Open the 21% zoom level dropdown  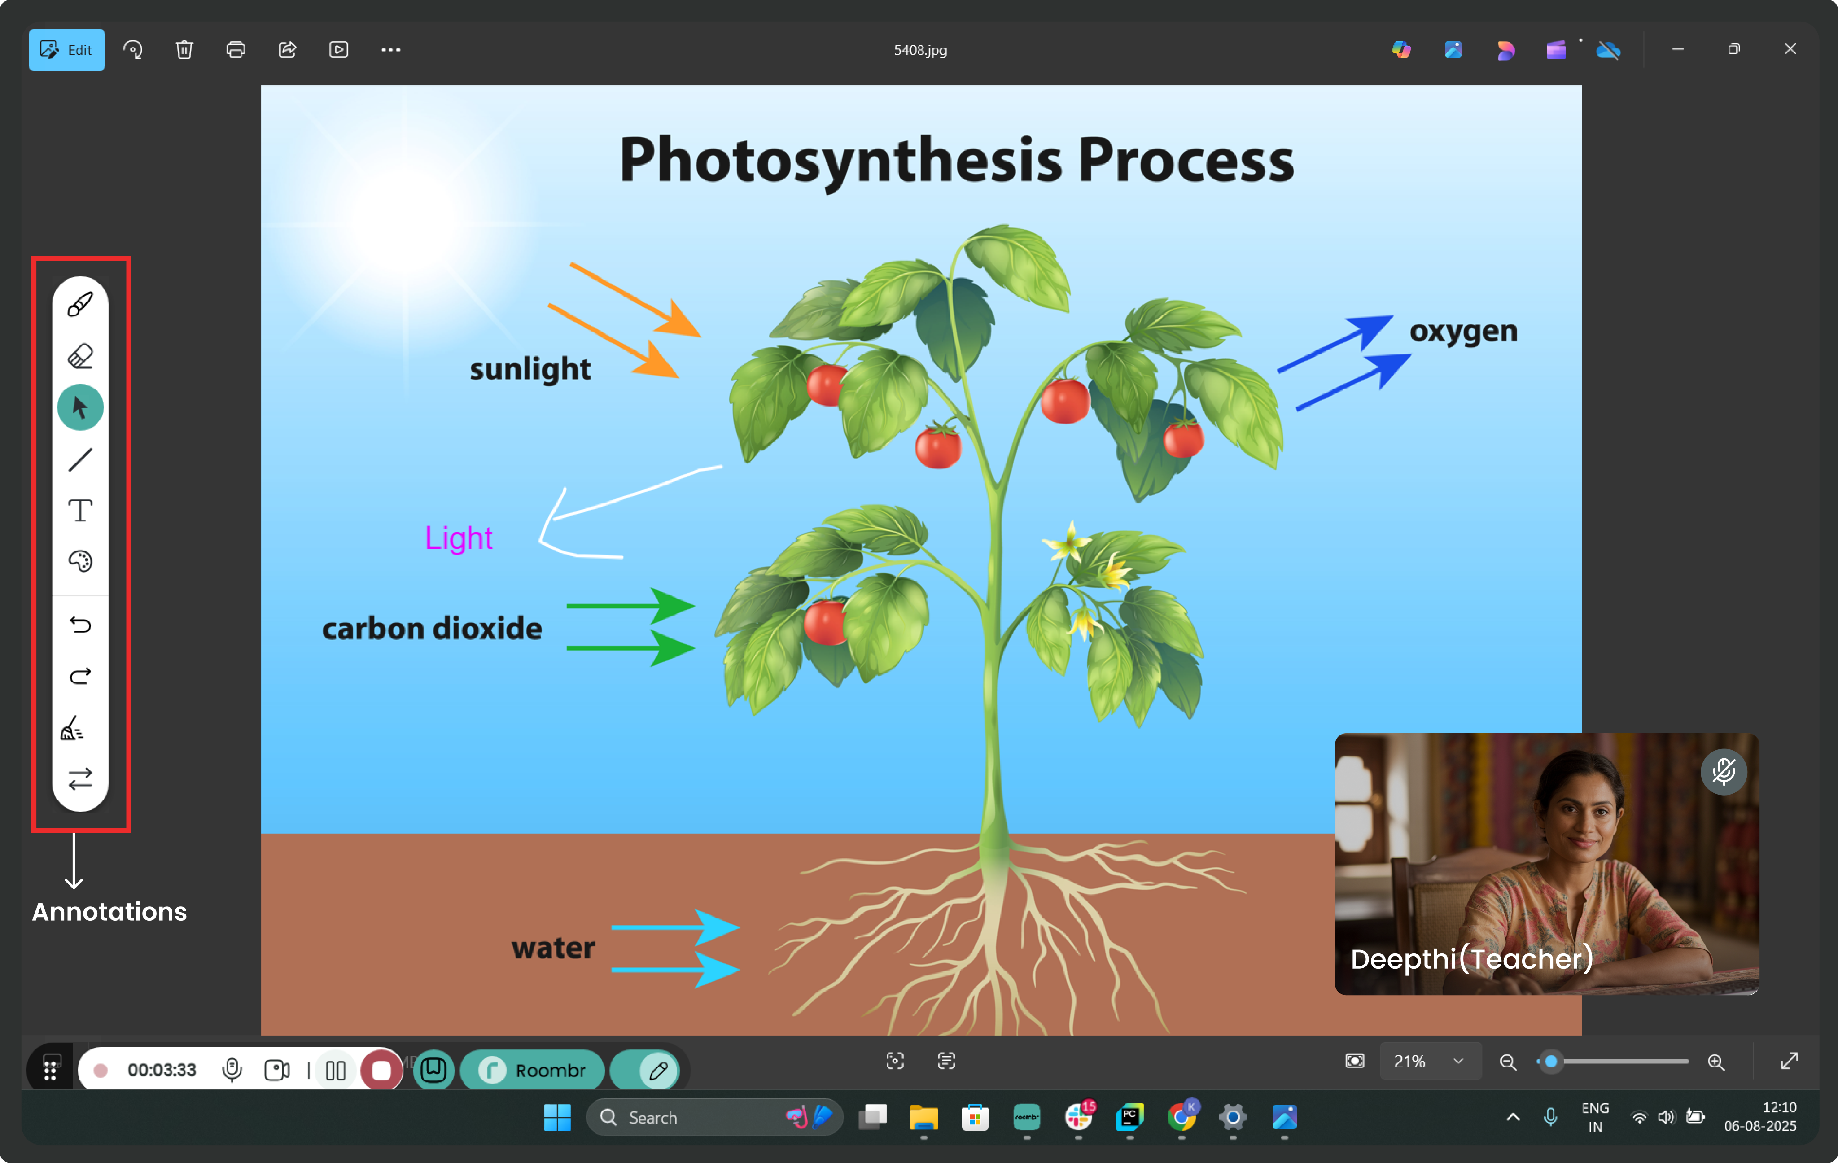pos(1429,1062)
